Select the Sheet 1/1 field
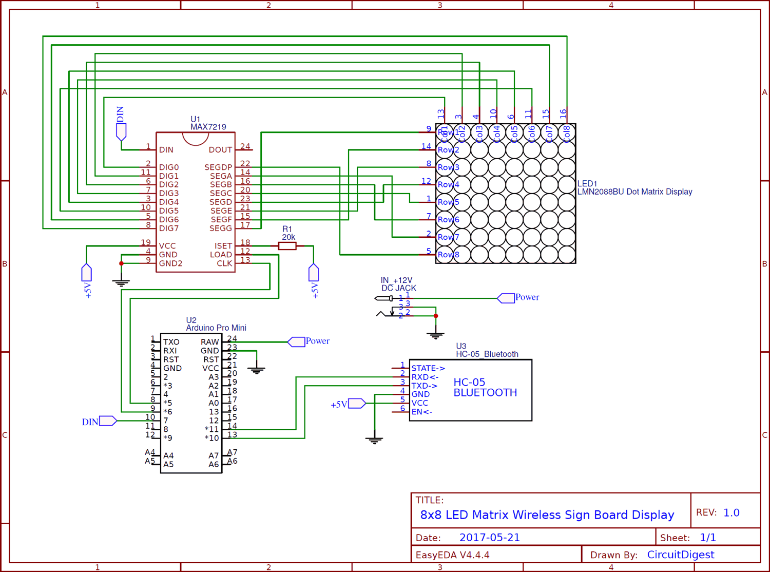The height and width of the screenshot is (572, 770). [707, 537]
